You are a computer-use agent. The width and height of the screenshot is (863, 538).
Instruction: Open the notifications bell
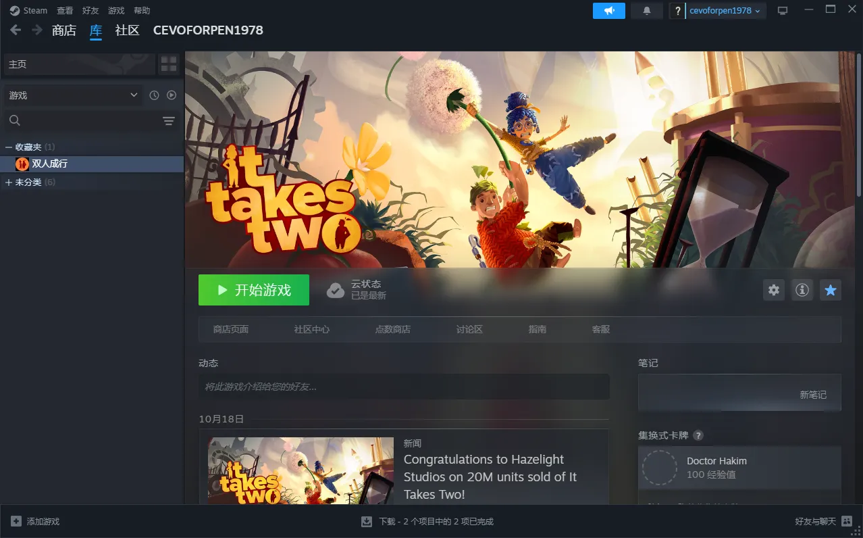pyautogui.click(x=646, y=11)
